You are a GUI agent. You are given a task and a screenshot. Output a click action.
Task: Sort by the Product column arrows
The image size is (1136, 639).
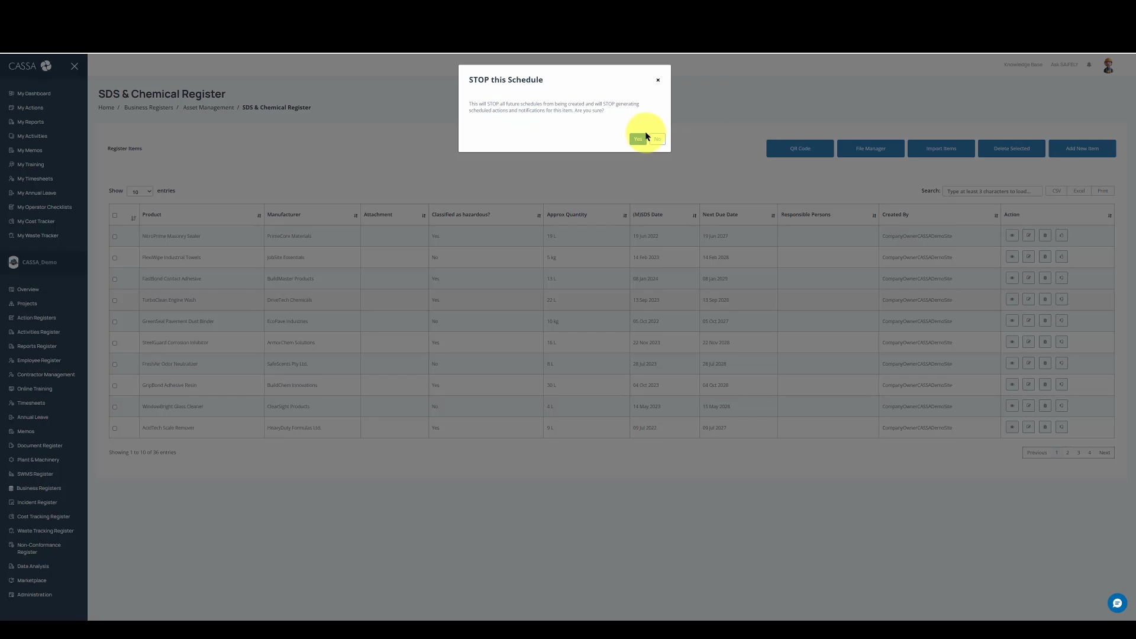(259, 215)
